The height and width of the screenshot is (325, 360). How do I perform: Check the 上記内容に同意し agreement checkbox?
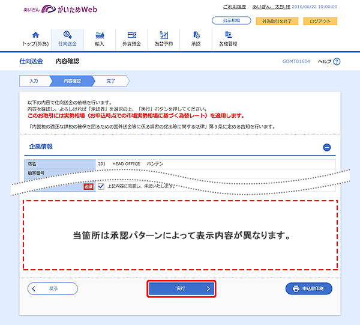pos(101,186)
